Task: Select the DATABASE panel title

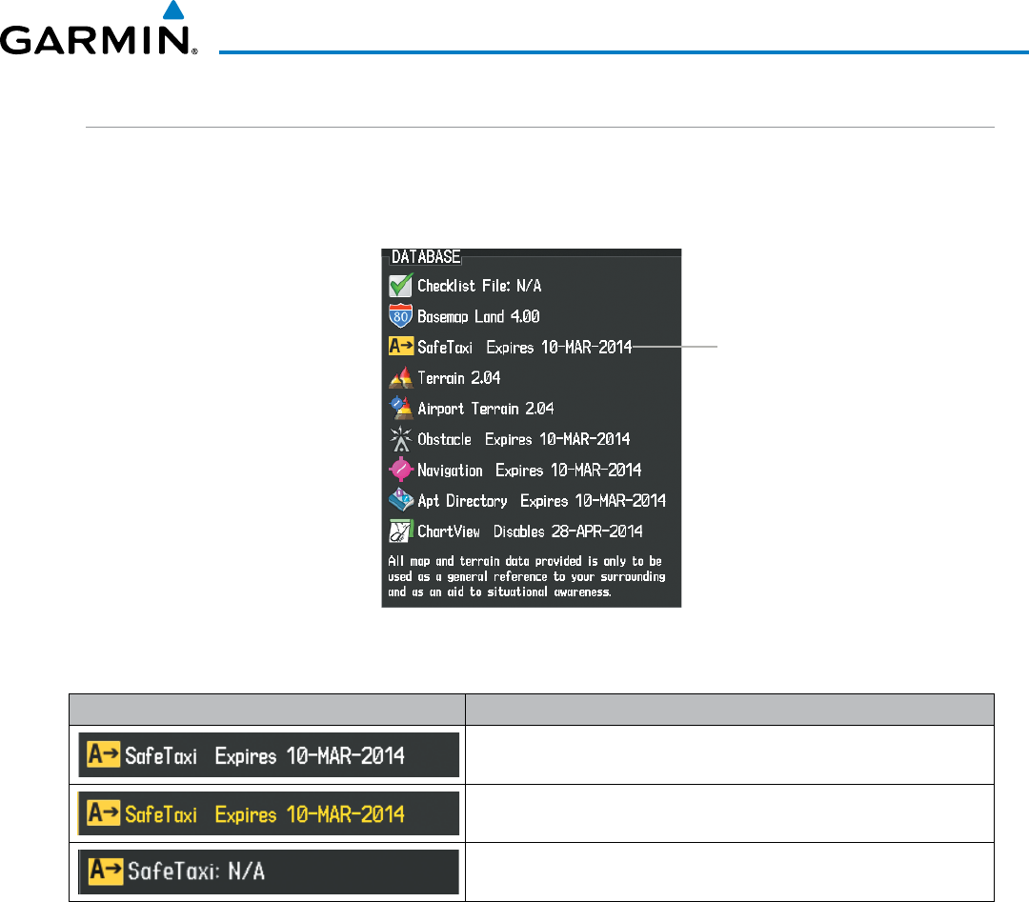Action: [426, 256]
